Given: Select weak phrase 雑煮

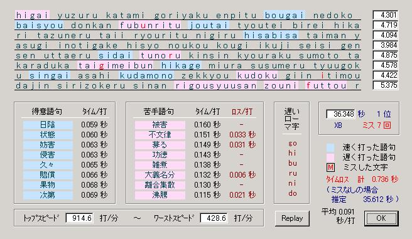Looking at the screenshot, I should pyautogui.click(x=160, y=165).
